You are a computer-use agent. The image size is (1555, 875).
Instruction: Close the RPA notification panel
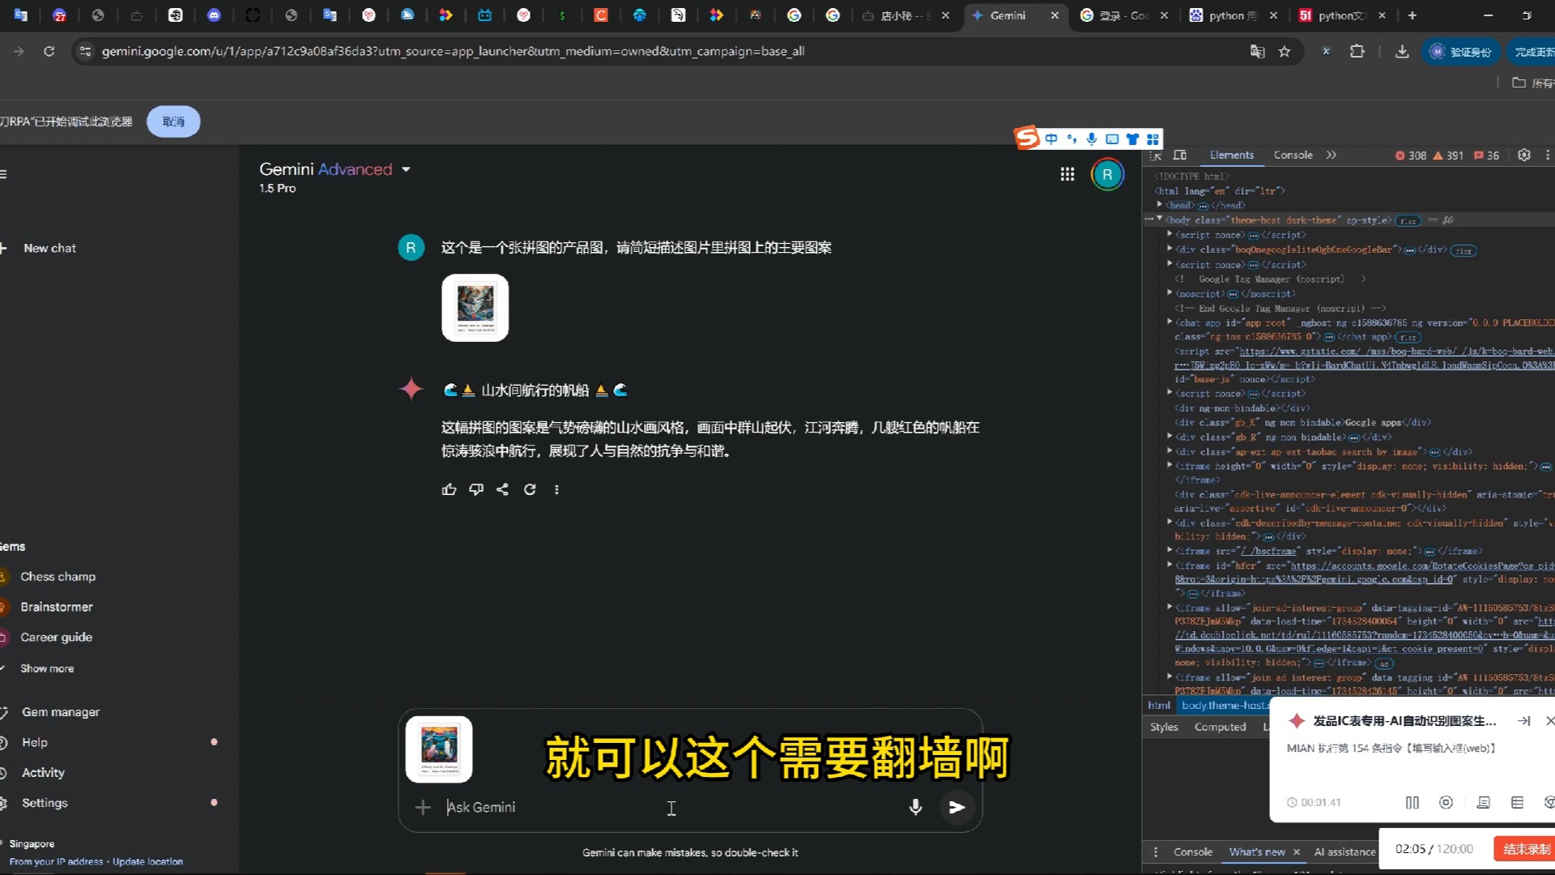coord(1549,720)
